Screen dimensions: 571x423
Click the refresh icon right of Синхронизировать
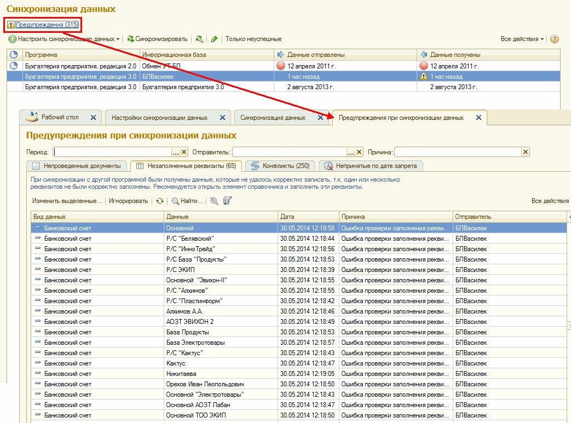click(199, 39)
